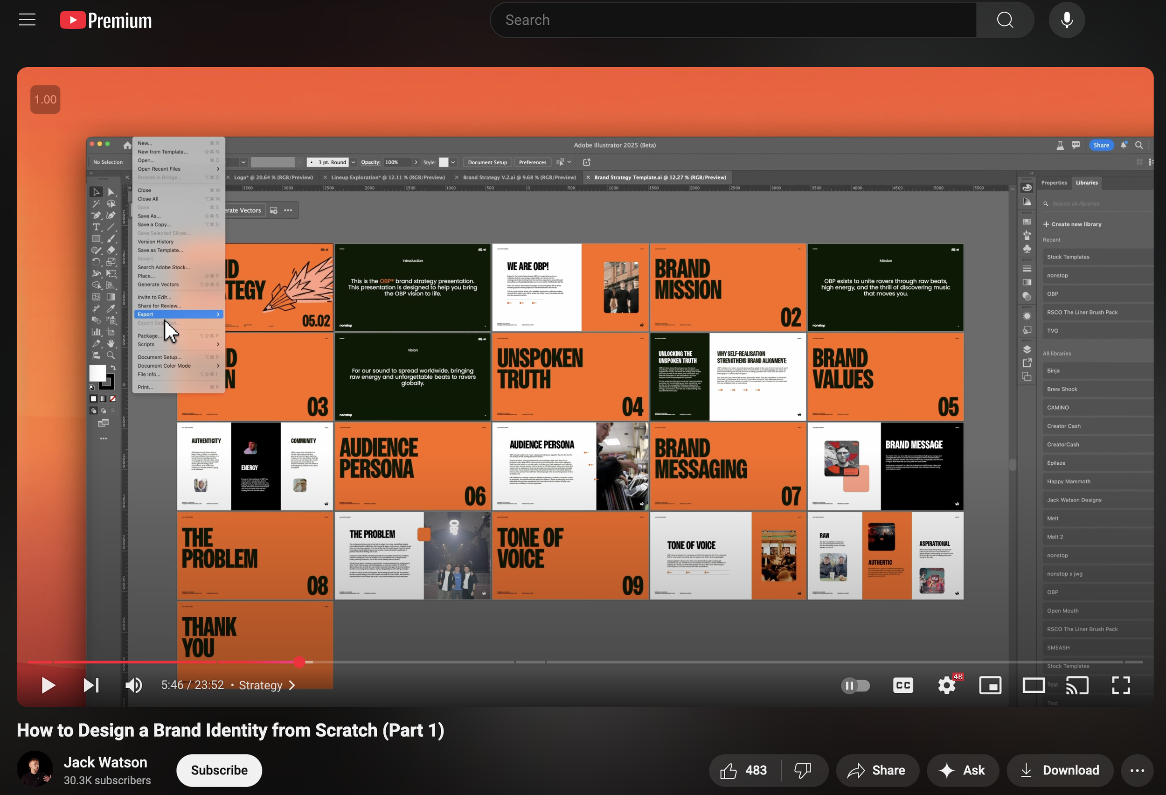The height and width of the screenshot is (795, 1166).
Task: Switch to Brand Strategy V.2.ai tab
Action: (x=519, y=177)
